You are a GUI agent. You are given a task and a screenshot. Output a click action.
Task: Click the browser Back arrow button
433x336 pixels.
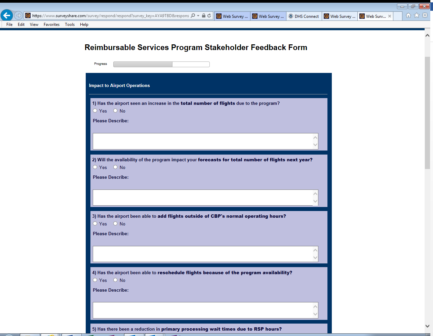7,15
